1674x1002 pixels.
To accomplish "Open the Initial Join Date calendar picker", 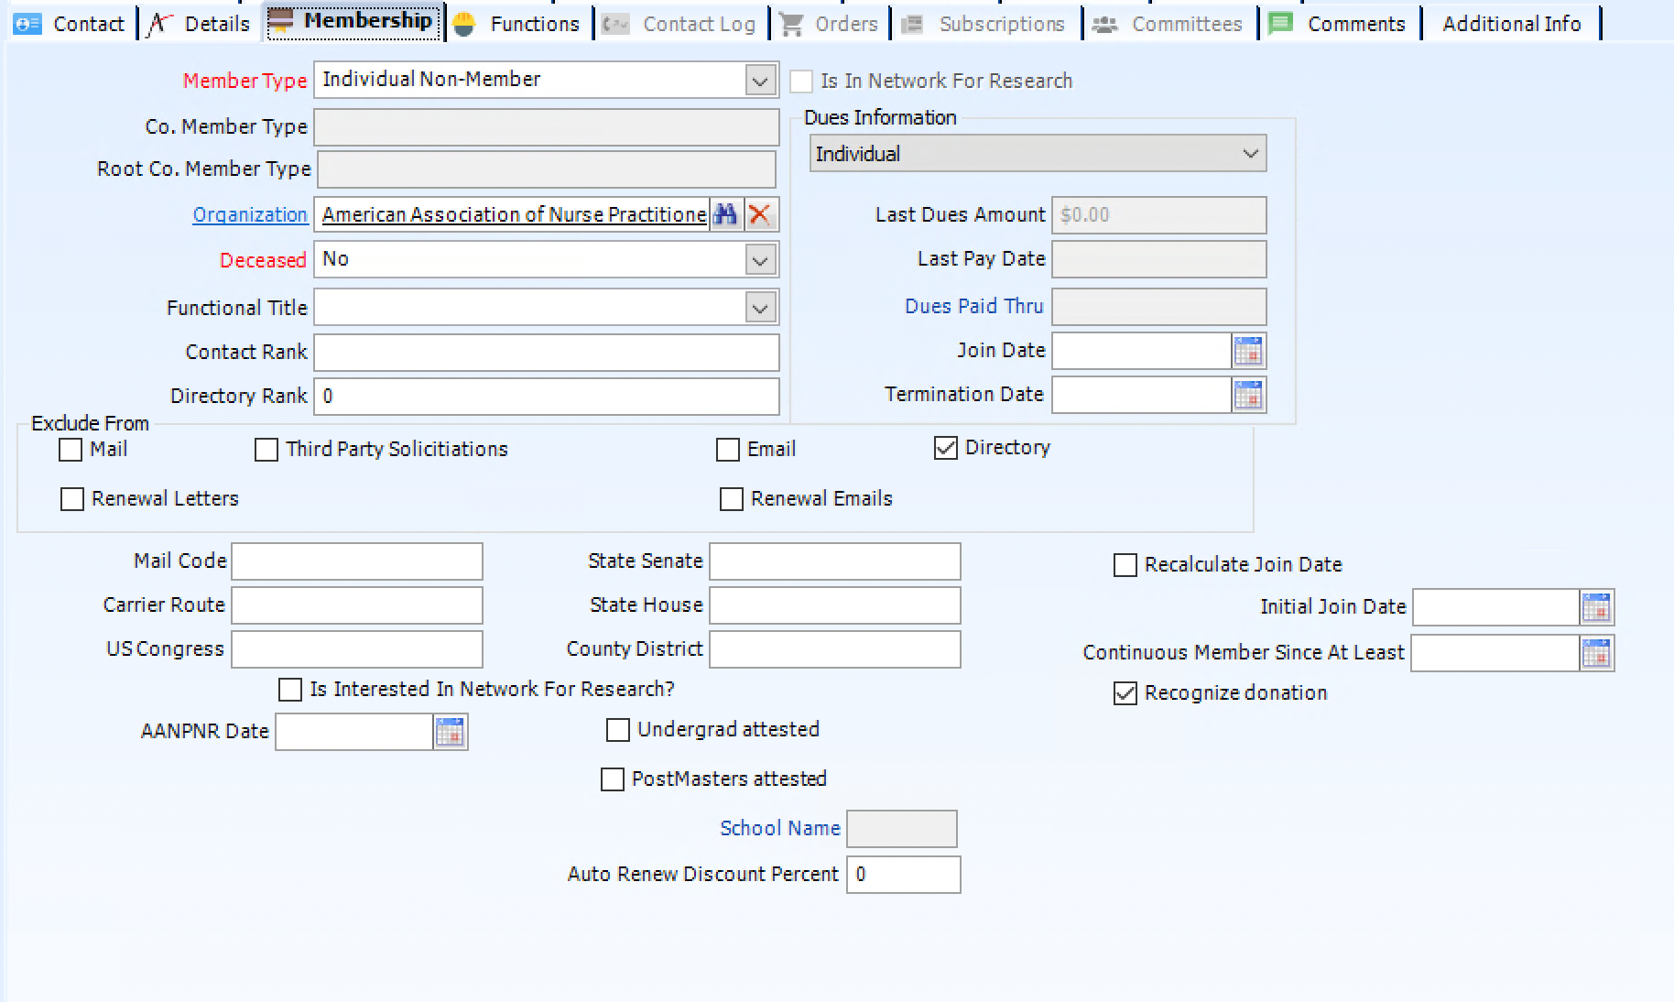I will 1599,606.
